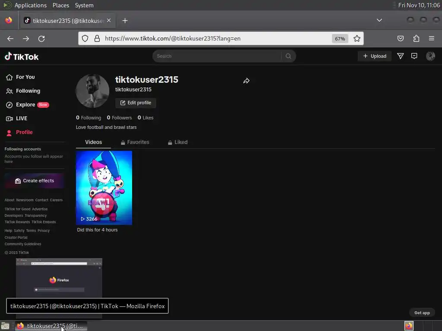Open the Firefox extensions icon
Screen dimensions: 442x331
[x=416, y=38]
